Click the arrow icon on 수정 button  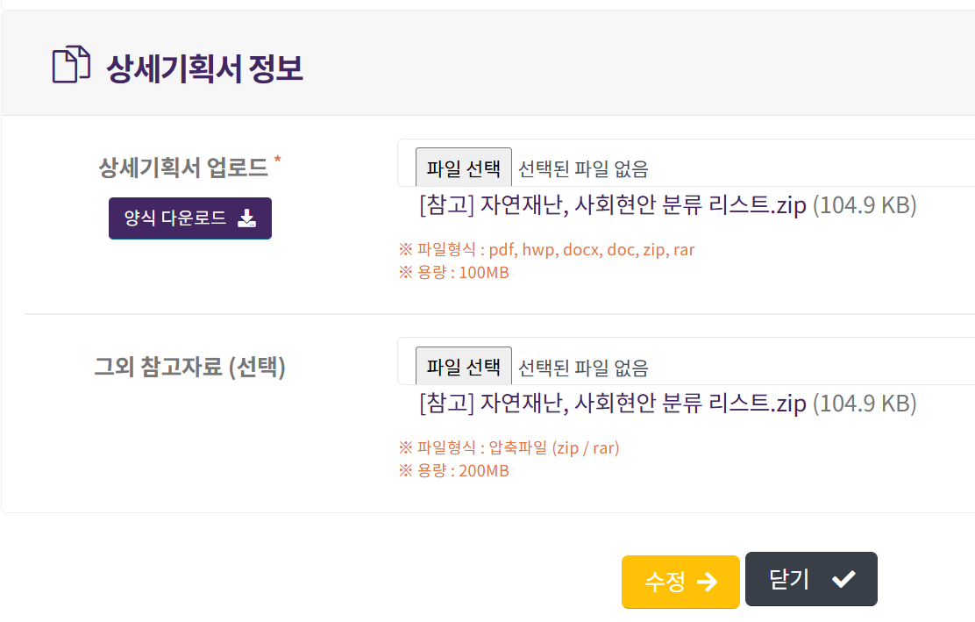click(707, 583)
